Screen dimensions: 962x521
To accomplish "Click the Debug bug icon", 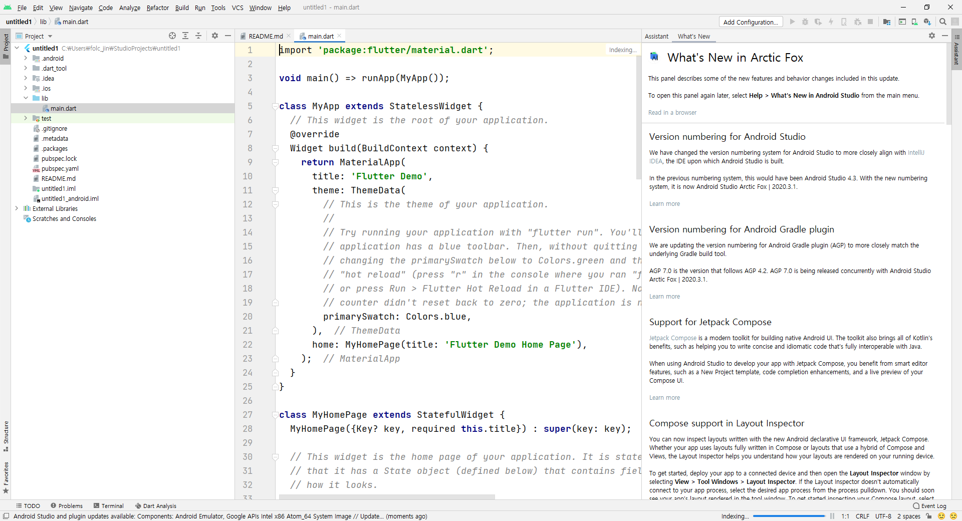I will pyautogui.click(x=805, y=22).
